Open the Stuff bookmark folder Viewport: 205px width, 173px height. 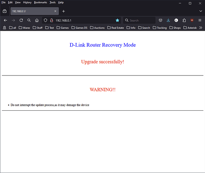[x=38, y=28]
